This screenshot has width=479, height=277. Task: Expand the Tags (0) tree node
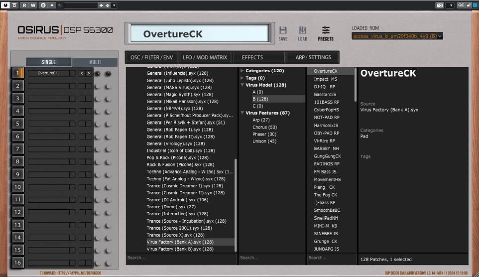(242, 78)
